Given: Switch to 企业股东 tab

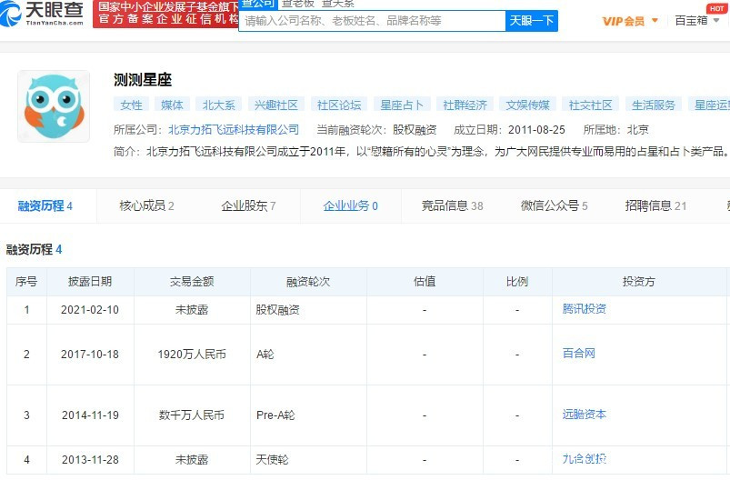Looking at the screenshot, I should [x=248, y=205].
